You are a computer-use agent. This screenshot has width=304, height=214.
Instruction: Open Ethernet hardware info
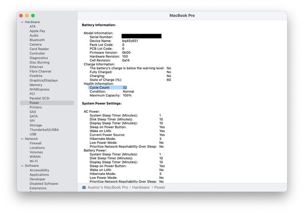click(x=36, y=67)
